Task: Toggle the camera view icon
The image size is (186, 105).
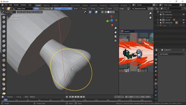Action: click(115, 36)
